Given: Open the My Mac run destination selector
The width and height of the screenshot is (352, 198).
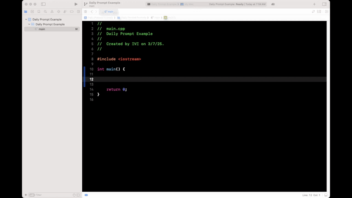Looking at the screenshot, I should [x=188, y=4].
